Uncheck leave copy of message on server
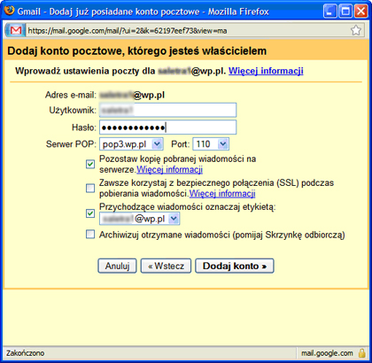The width and height of the screenshot is (372, 363). [x=90, y=164]
